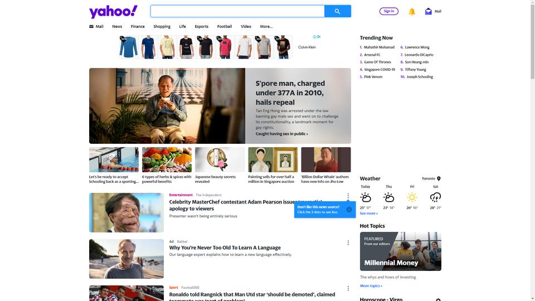Click weather 'See more' link

(368, 213)
